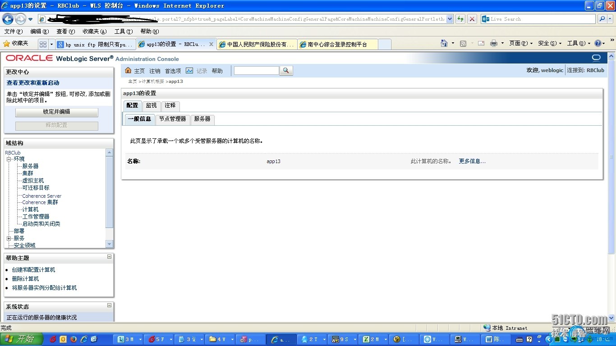
Task: Open a new blank IE tab
Action: (385, 44)
